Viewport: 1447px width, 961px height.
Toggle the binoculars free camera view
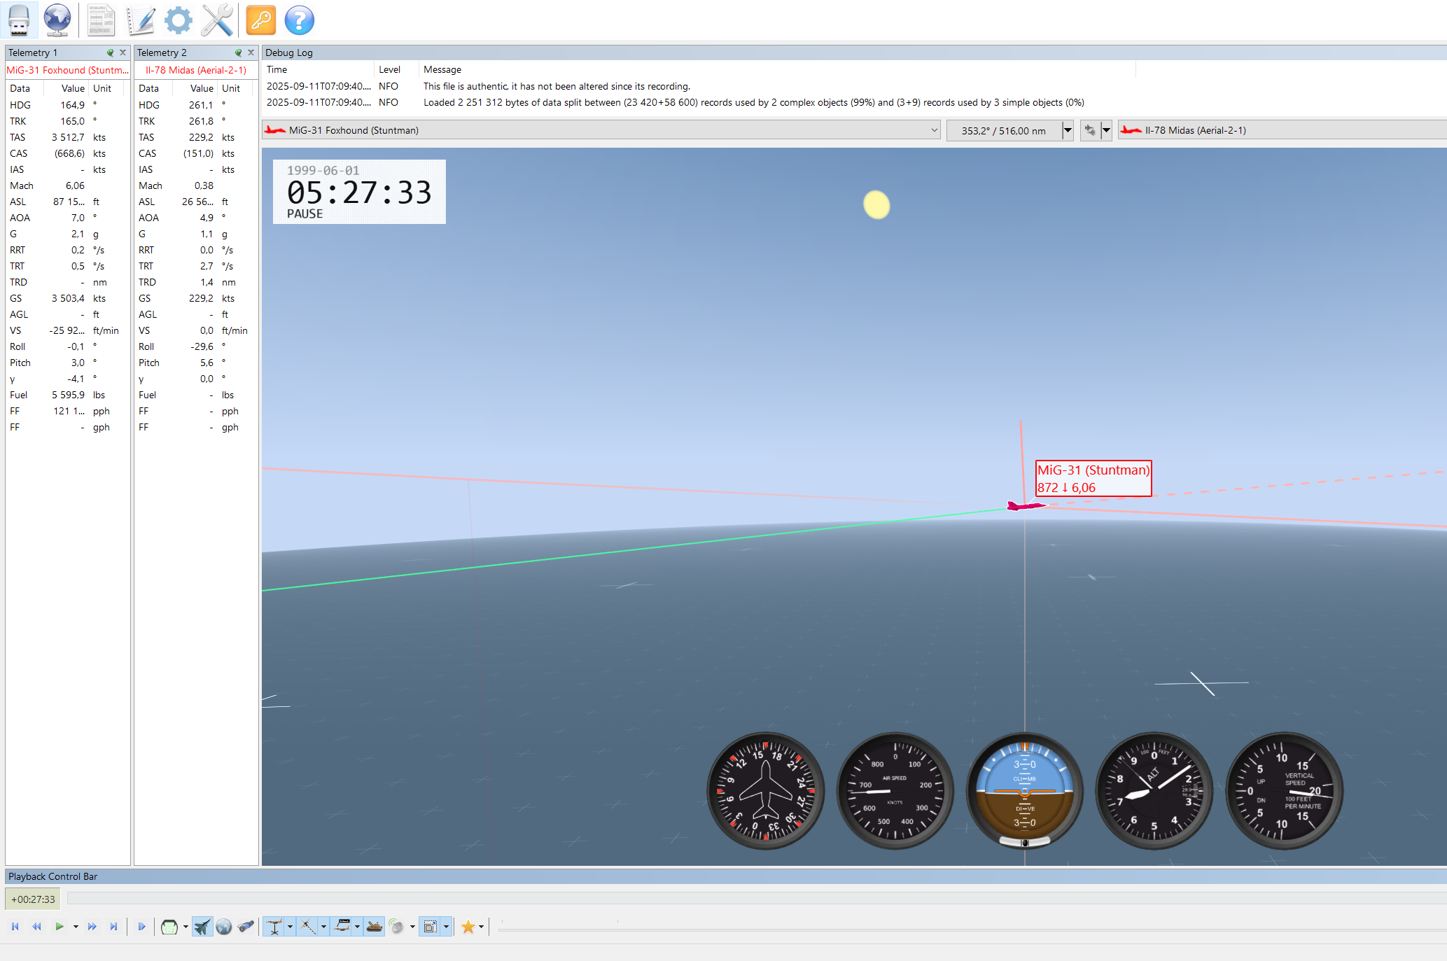click(246, 927)
